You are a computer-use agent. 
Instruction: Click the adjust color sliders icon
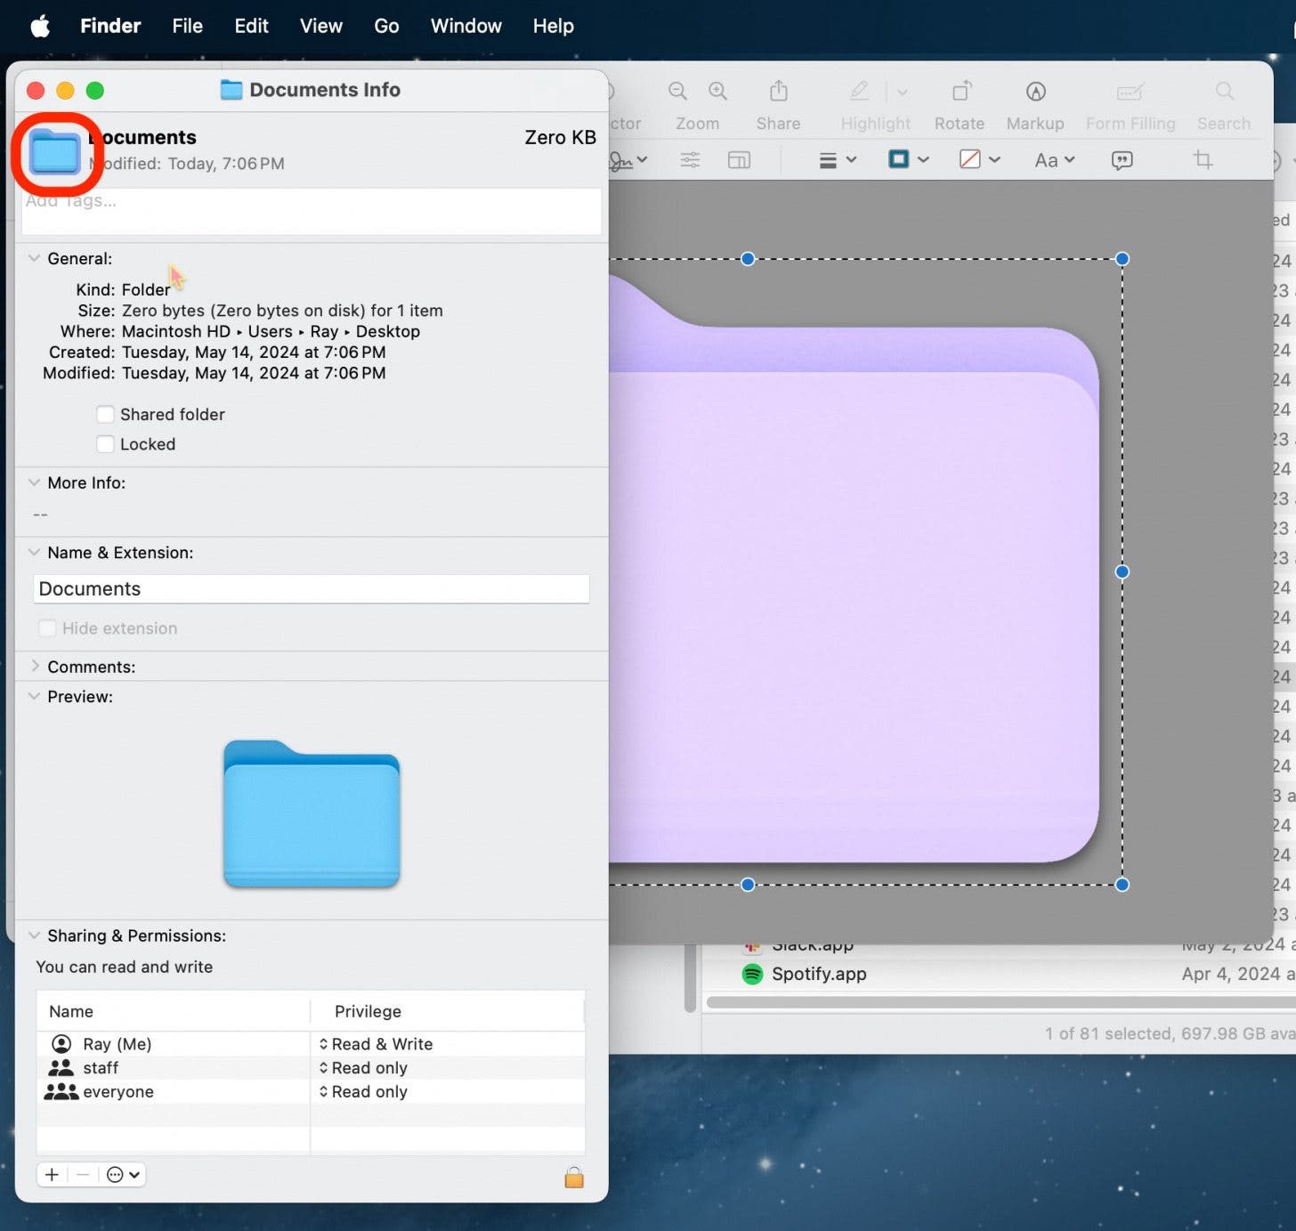pos(690,160)
